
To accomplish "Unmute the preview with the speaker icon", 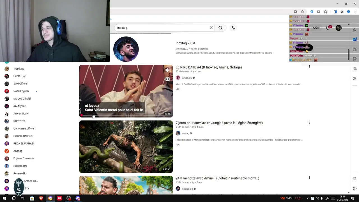I will [x=167, y=70].
